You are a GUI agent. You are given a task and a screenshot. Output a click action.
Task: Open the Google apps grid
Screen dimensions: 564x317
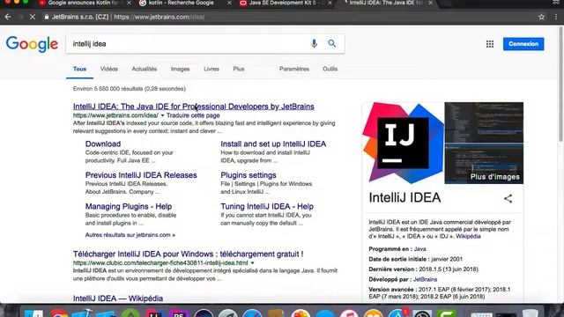click(x=490, y=44)
